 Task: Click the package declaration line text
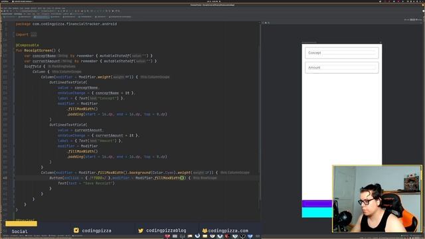pos(66,24)
